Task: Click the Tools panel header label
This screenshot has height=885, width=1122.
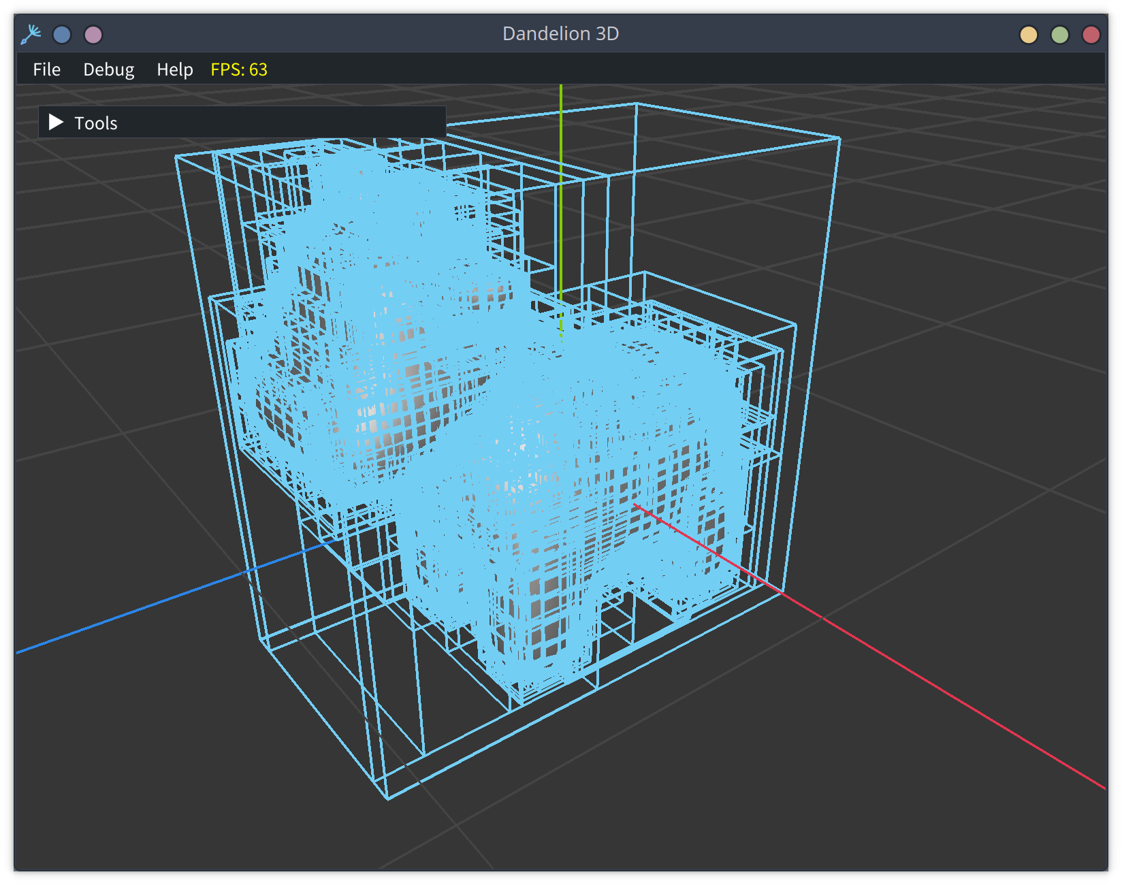Action: coord(96,123)
